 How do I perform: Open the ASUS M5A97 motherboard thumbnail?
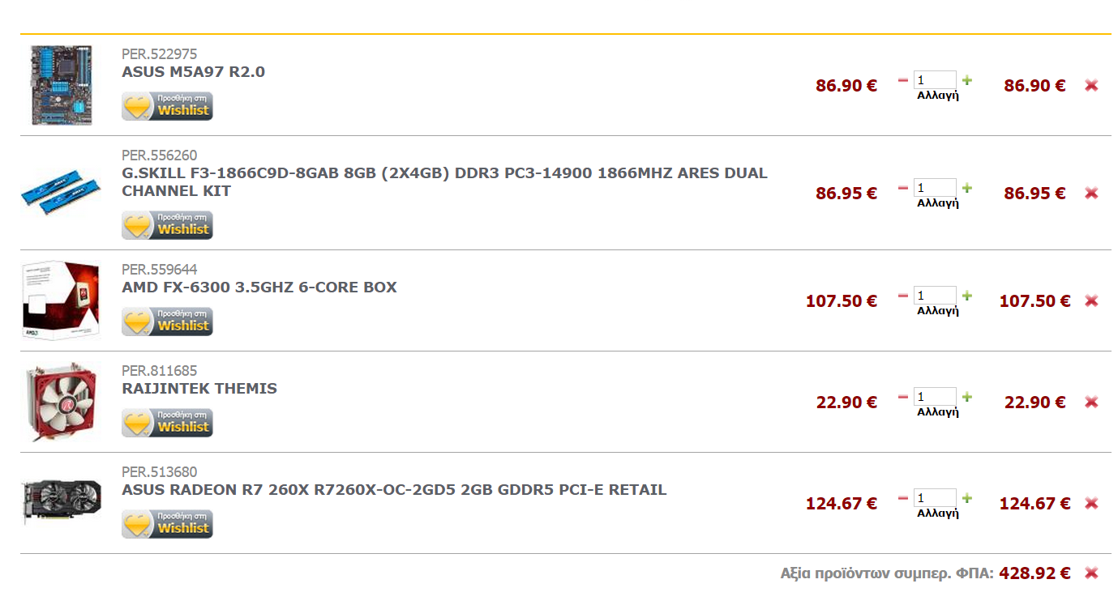pyautogui.click(x=62, y=85)
